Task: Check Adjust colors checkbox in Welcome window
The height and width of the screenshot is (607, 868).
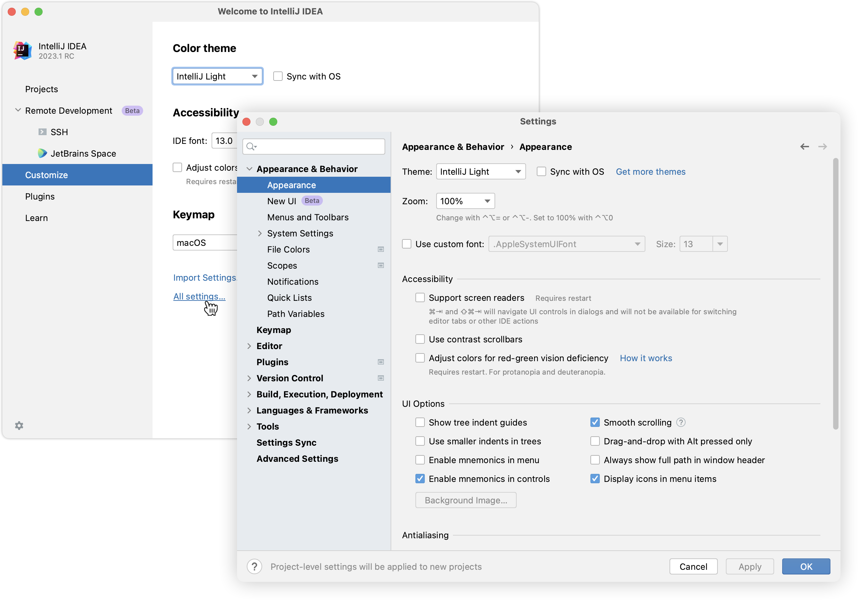Action: pyautogui.click(x=177, y=168)
